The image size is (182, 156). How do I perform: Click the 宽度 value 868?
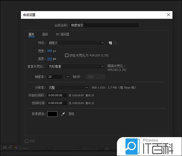click(x=50, y=51)
